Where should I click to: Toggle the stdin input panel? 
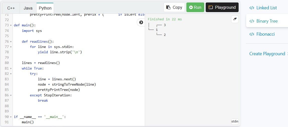point(235,121)
